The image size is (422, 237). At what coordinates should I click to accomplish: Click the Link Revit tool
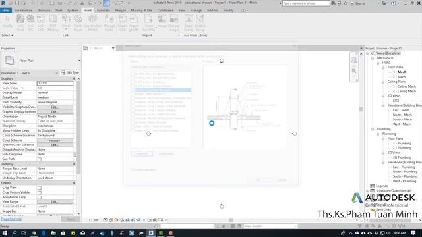coord(20,23)
